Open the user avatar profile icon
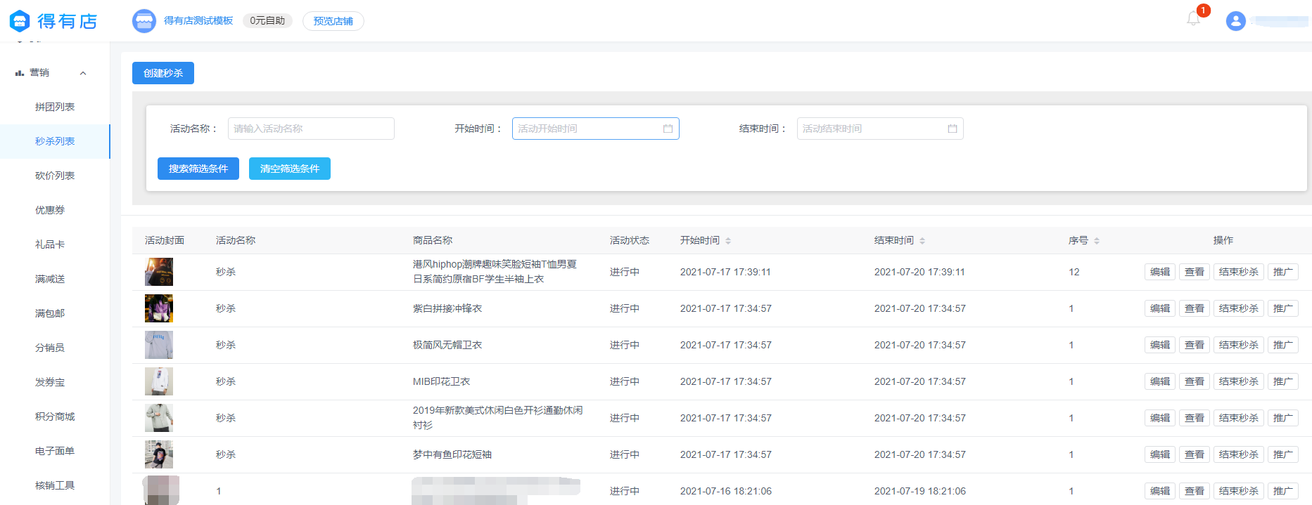 pyautogui.click(x=1235, y=21)
